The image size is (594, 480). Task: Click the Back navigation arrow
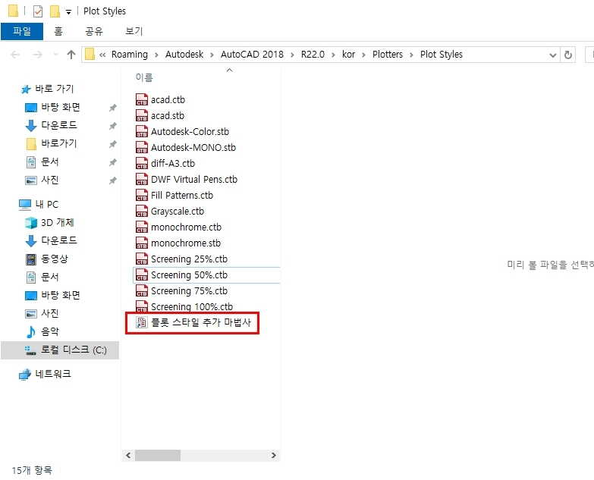[15, 55]
